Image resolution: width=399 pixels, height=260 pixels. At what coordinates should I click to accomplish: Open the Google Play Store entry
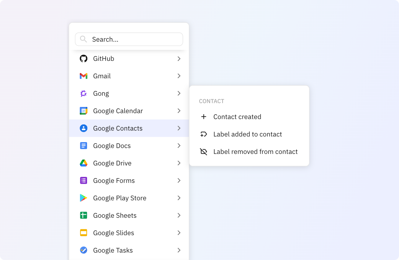[x=129, y=198]
